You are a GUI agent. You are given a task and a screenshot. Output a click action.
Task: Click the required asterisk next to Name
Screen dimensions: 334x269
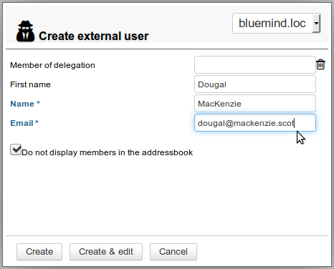(x=38, y=103)
